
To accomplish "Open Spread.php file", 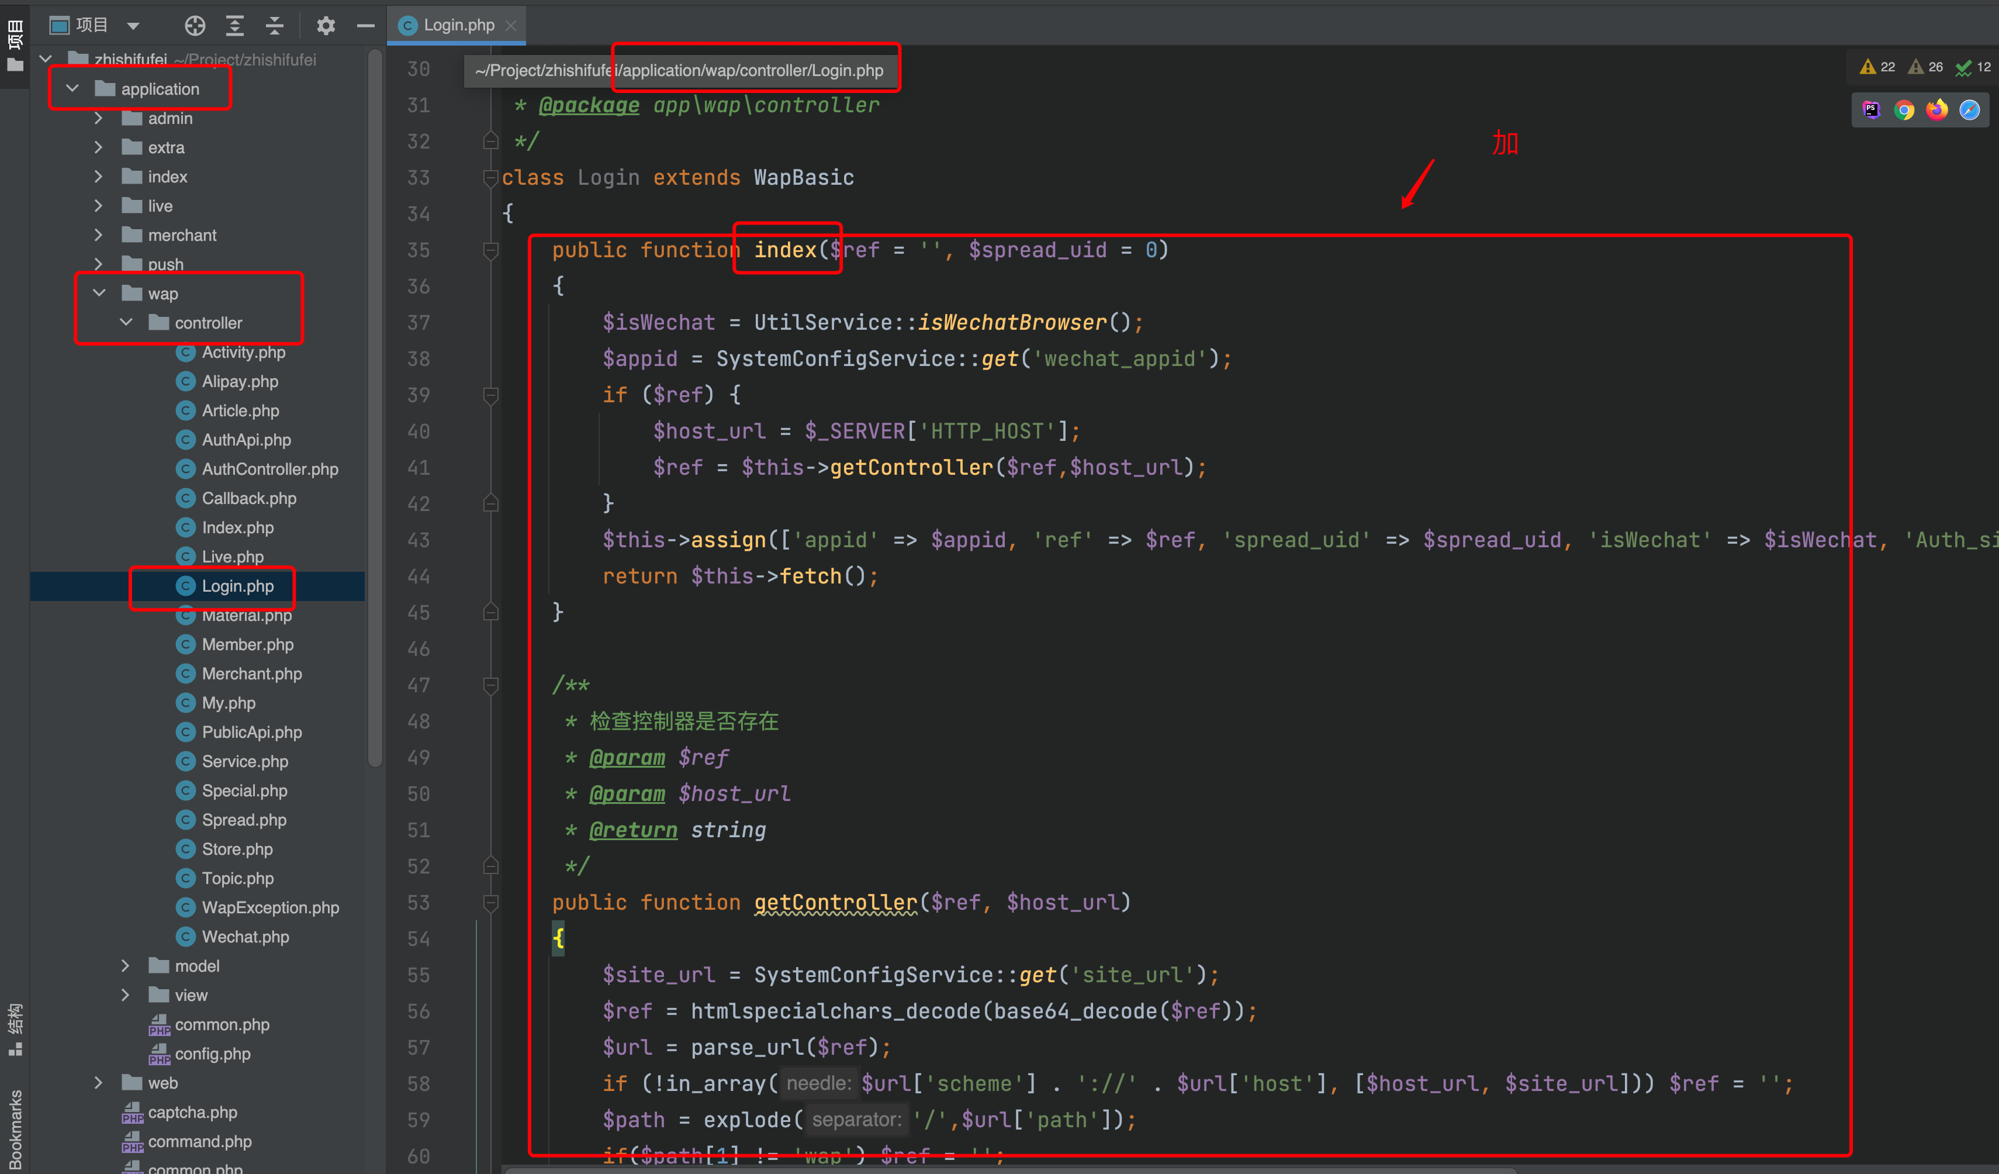I will point(231,820).
